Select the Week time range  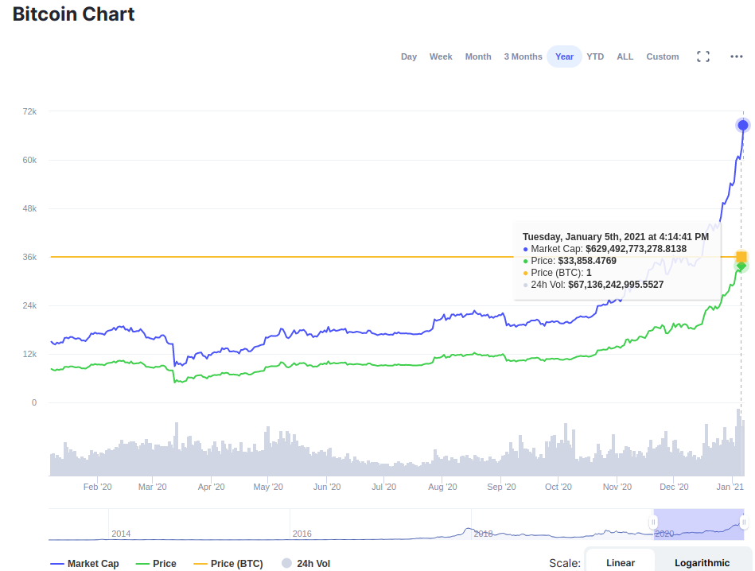[x=441, y=56]
